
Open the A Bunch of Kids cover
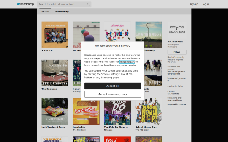pos(55,139)
